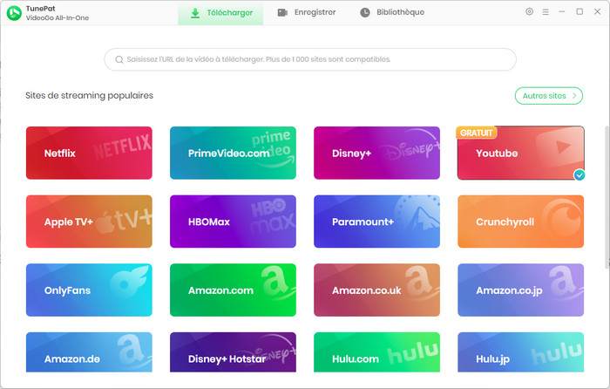
Task: Open the Apple TV+ tile
Action: pyautogui.click(x=89, y=222)
